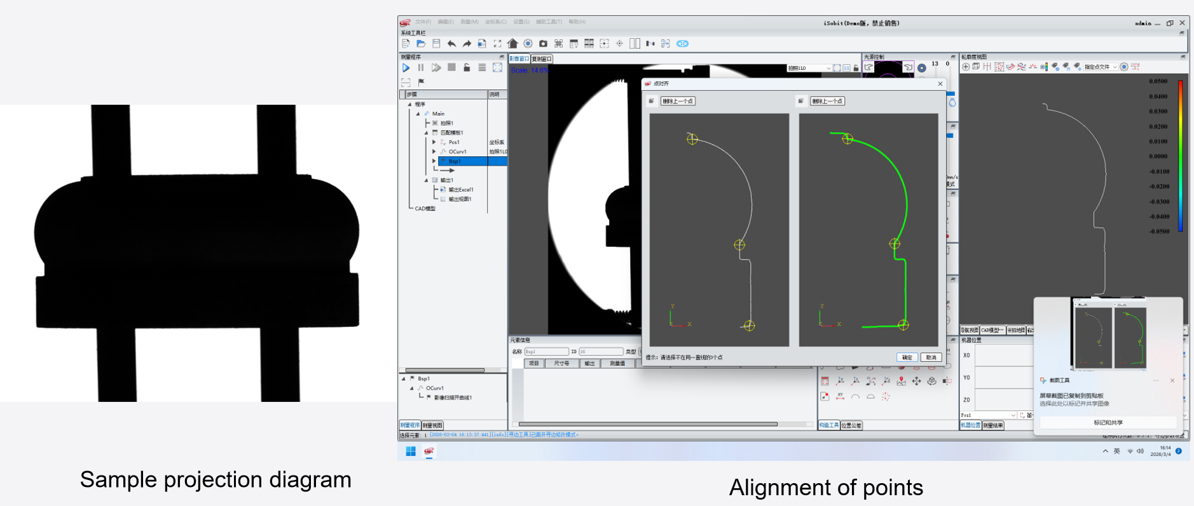Image resolution: width=1194 pixels, height=506 pixels.
Task: Click 确定 in the point alignment dialog
Action: 907,357
